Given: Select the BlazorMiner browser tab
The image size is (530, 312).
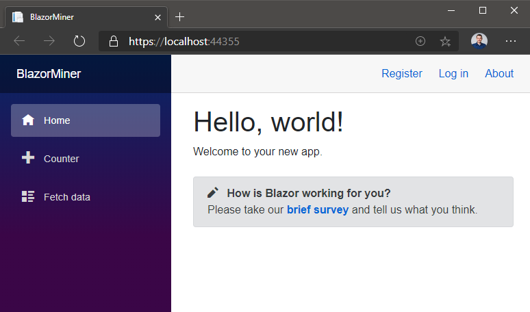Looking at the screenshot, I should tap(86, 17).
